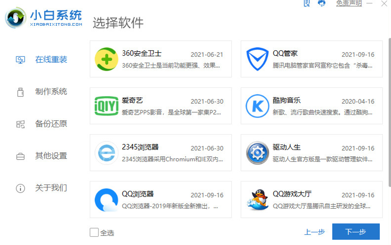Viewport: 391px width, 245px height.
Task: Click the QQ管家 date 2021-09-16
Action: point(358,55)
